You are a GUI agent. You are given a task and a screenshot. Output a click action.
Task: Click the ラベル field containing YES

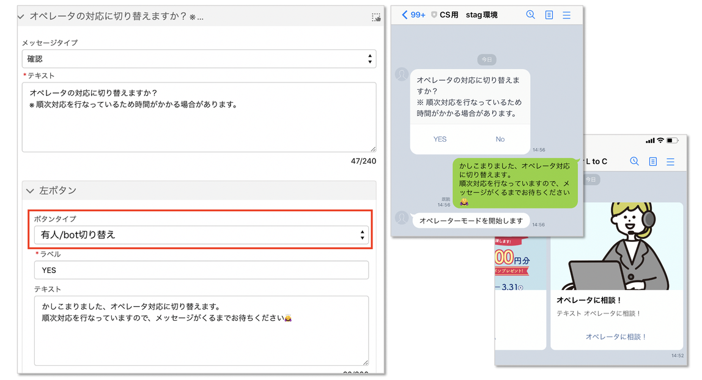[x=201, y=270]
